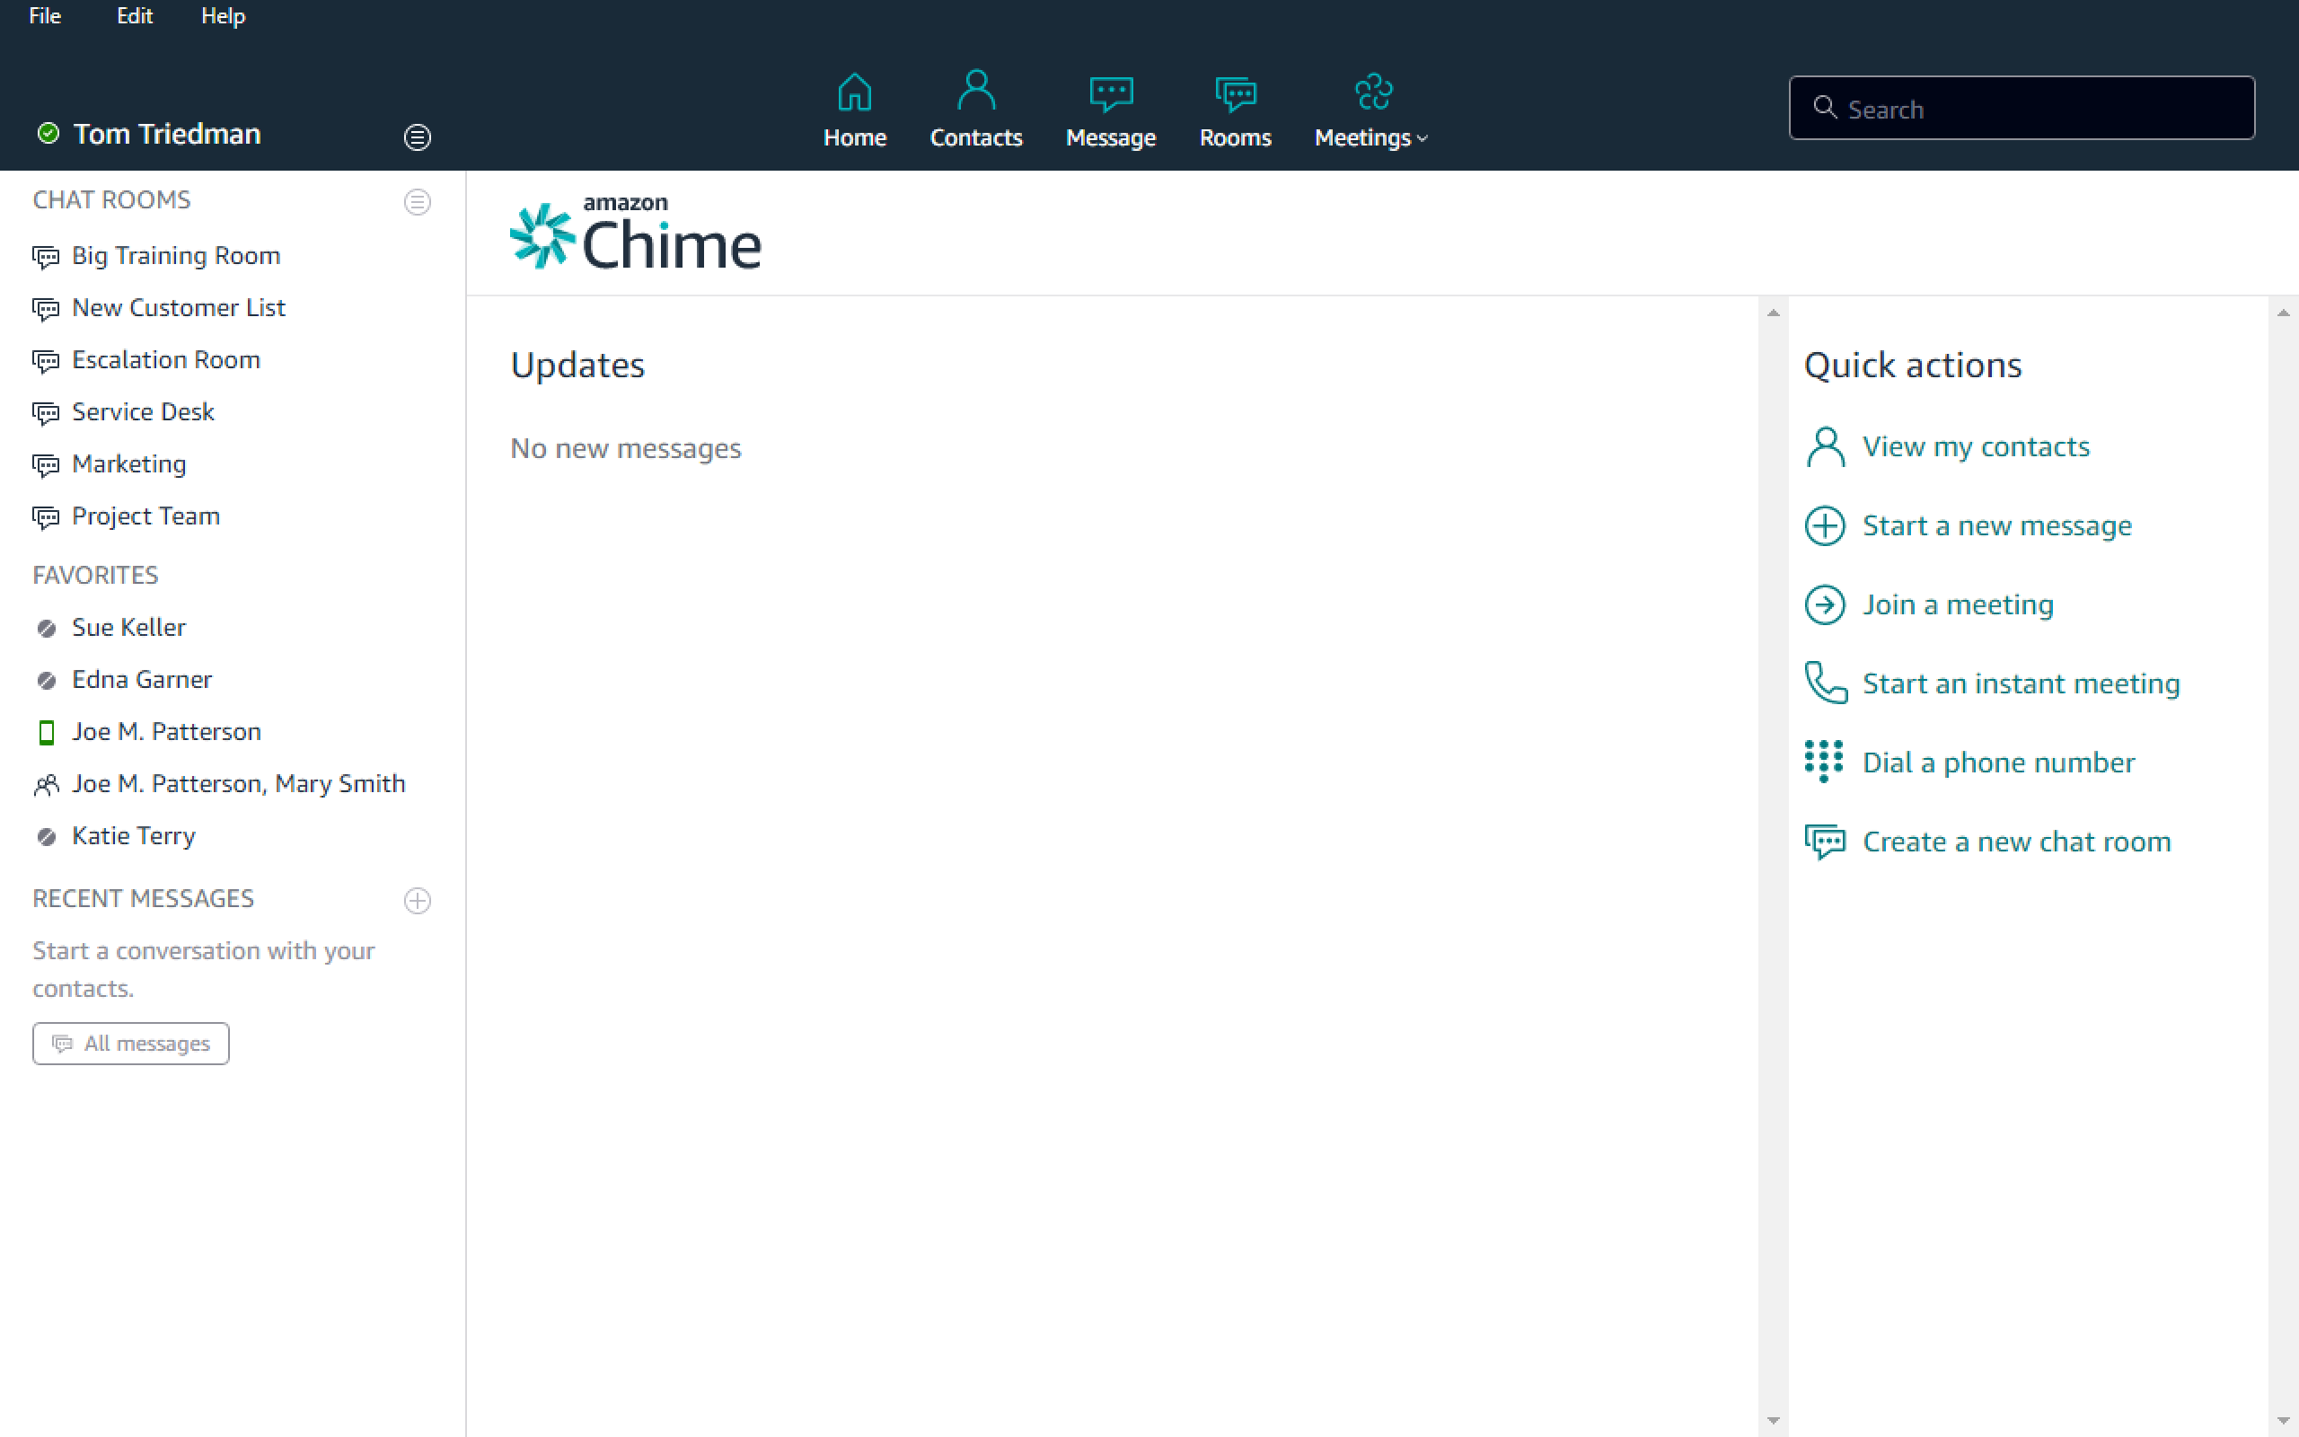This screenshot has height=1437, width=2299.
Task: Click the RECENT MESSAGES section header
Action: [x=144, y=898]
